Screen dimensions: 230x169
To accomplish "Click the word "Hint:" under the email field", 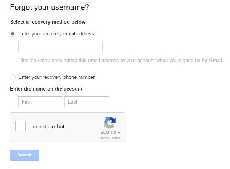I will (x=23, y=60).
